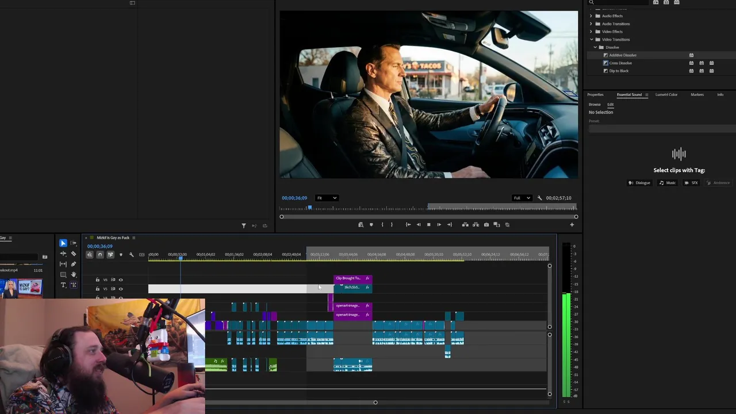The image size is (736, 414).
Task: Toggle V5 track lock
Action: [x=97, y=289]
